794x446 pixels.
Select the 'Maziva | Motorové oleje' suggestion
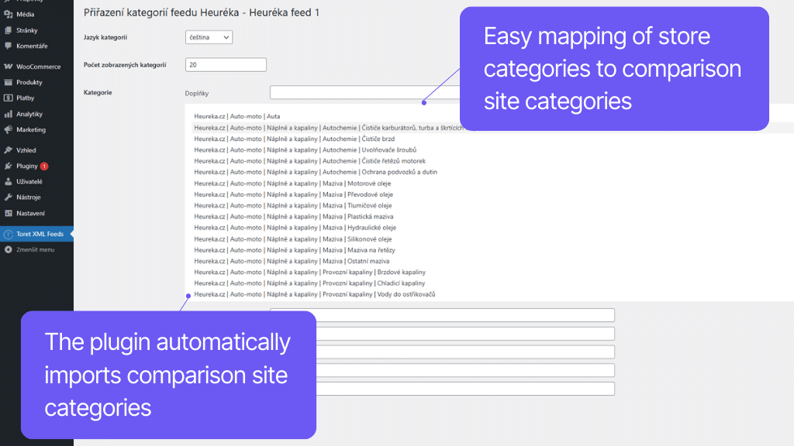[292, 184]
